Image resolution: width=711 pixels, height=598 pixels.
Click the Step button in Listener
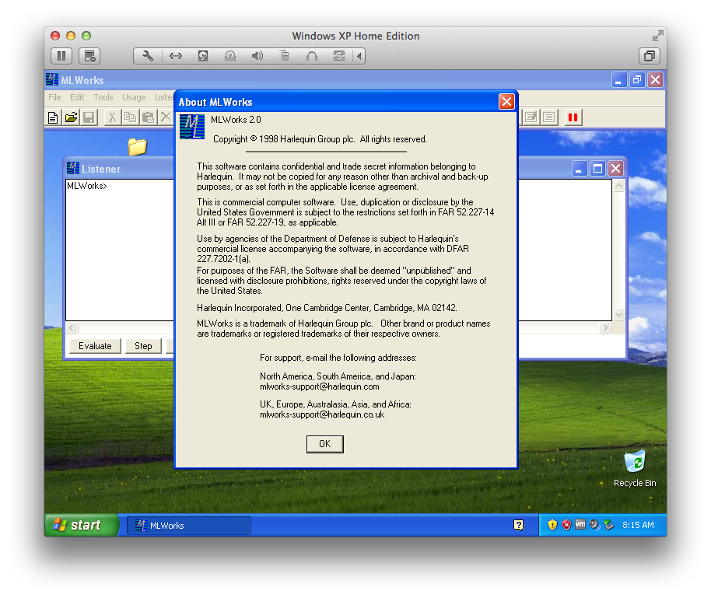tap(143, 346)
